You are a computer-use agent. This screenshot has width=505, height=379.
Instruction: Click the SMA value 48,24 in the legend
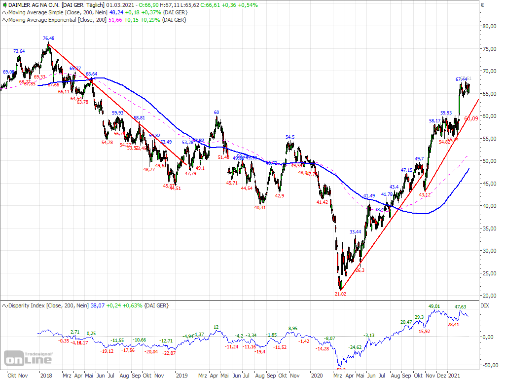point(116,12)
